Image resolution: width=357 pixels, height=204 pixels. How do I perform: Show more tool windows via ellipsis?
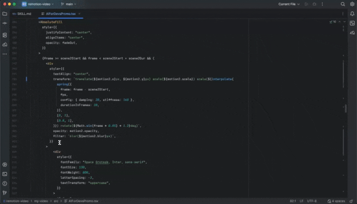click(5, 54)
